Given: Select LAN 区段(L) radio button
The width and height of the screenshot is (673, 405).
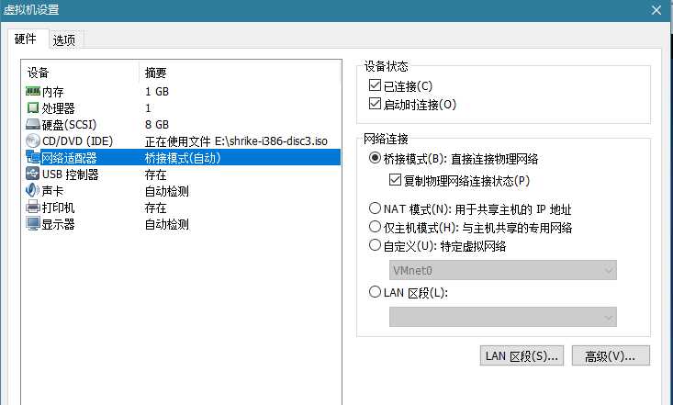Looking at the screenshot, I should click(x=375, y=292).
